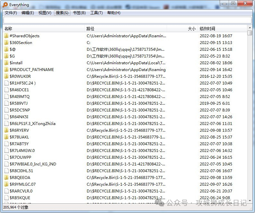
Task: Select the $R7L4MGW.0 file icon
Action: (6, 151)
